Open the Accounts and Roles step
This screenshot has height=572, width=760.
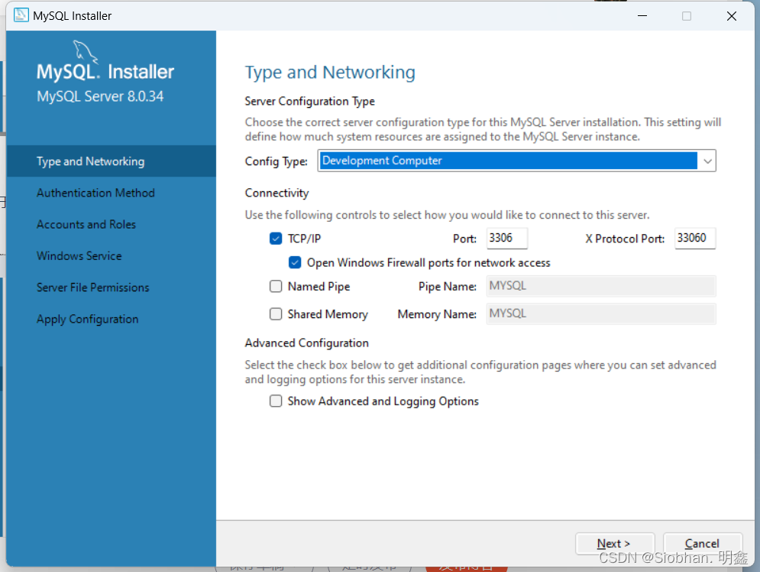click(111, 224)
